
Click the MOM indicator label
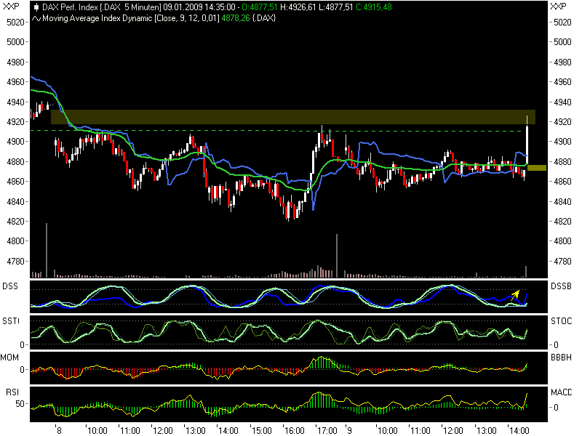[x=9, y=356]
